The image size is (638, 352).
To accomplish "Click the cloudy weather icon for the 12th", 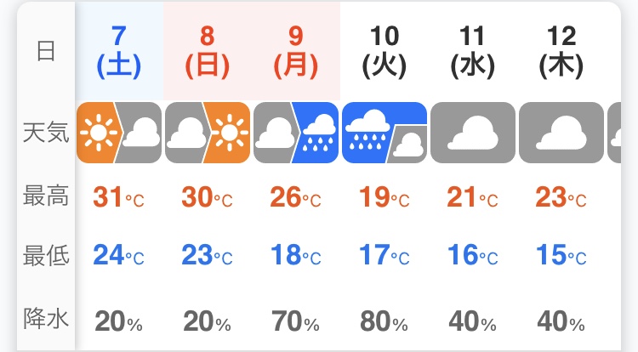I will click(561, 133).
